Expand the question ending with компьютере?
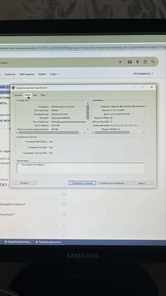The width and height of the screenshot is (166, 296). tap(64, 215)
